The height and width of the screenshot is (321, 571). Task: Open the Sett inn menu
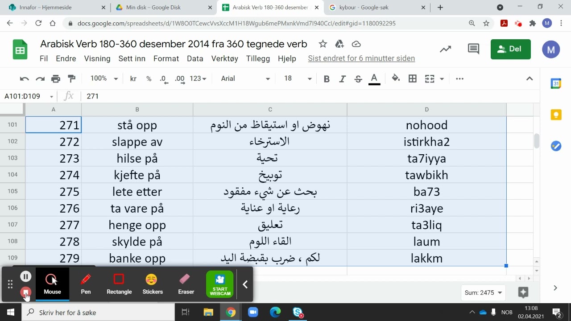pyautogui.click(x=132, y=58)
